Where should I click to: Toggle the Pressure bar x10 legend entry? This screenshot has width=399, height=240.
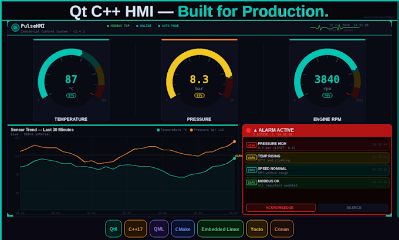point(207,130)
